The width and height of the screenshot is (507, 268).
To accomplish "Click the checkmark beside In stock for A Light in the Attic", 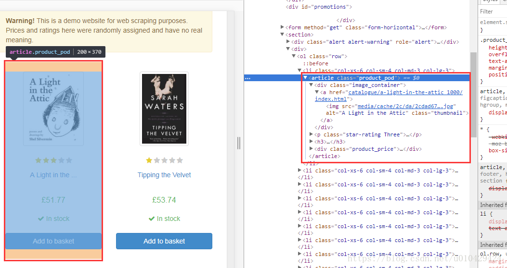I will (x=41, y=219).
